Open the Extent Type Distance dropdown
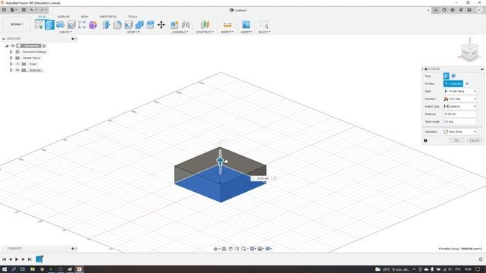 (x=459, y=106)
